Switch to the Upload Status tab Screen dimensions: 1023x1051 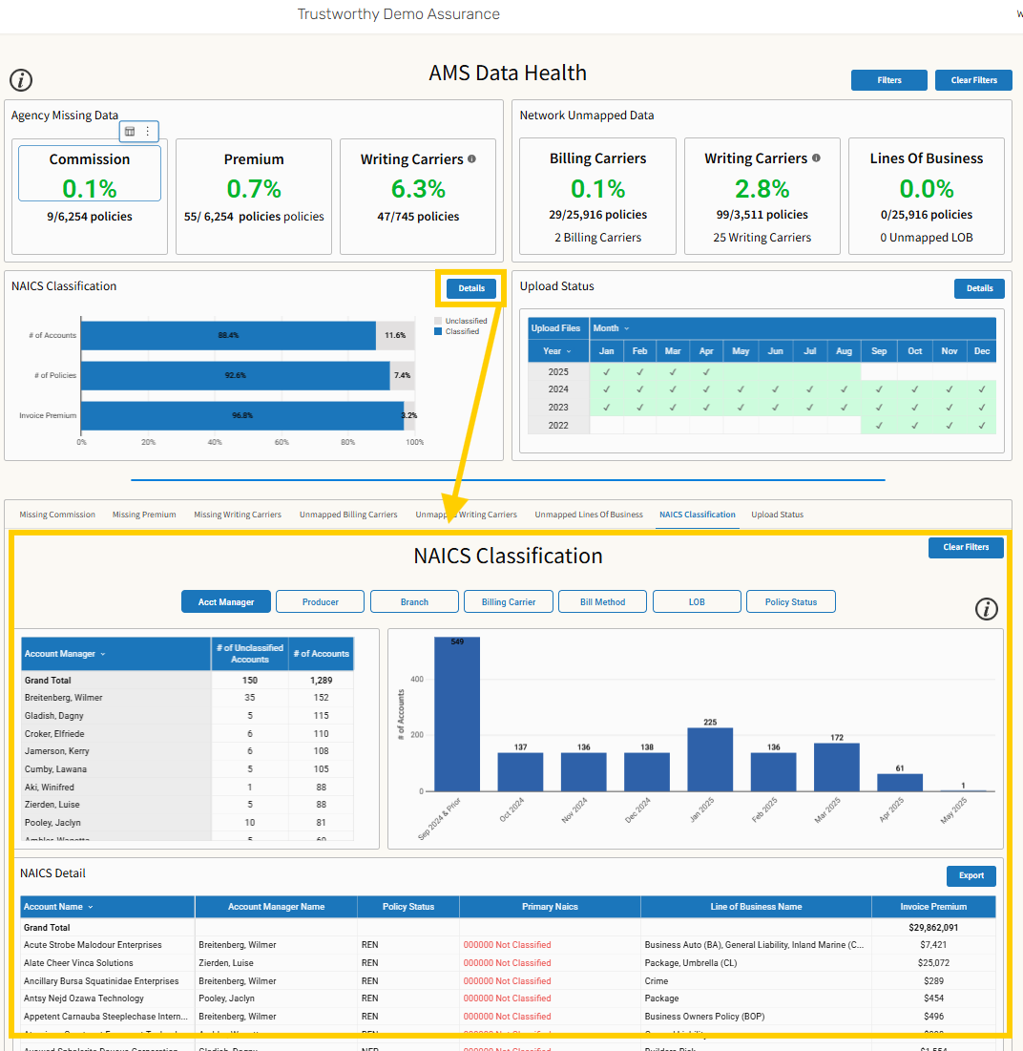coord(777,515)
